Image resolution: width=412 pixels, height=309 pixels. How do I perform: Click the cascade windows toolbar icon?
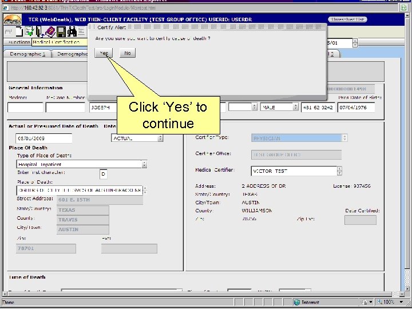[x=9, y=32]
